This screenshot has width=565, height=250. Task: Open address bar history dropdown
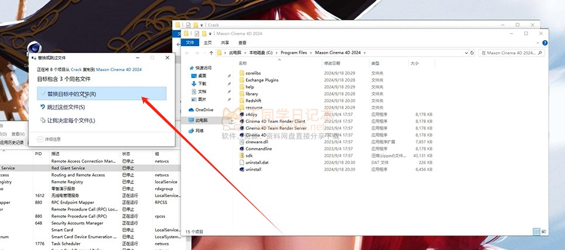467,53
